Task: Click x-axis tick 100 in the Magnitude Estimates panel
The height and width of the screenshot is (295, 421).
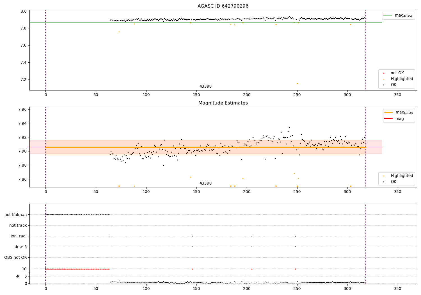Action: point(146,192)
